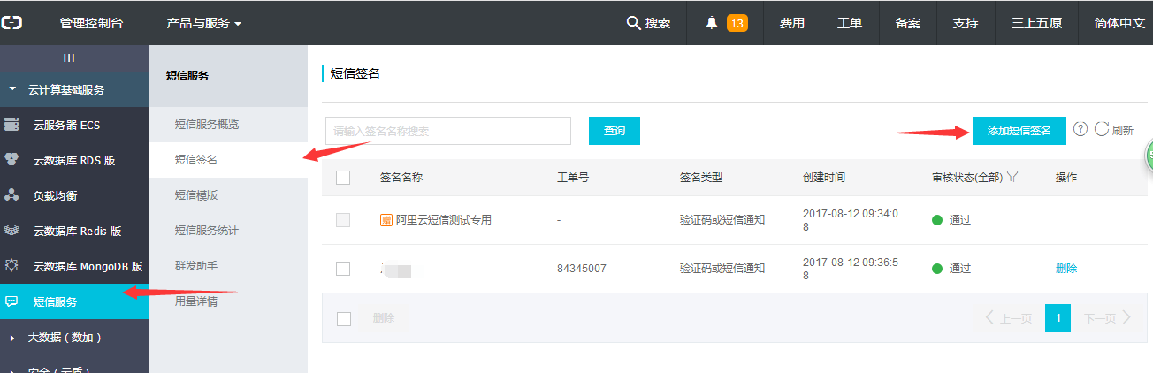Toggle the select-all checkbox in table header
Screen dimensions: 1153x373
(343, 178)
